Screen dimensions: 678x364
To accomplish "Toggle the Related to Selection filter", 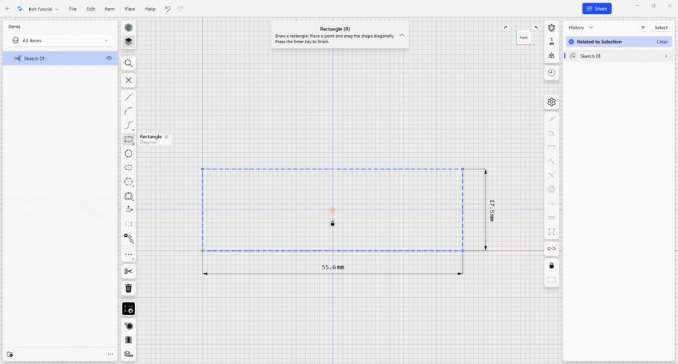I will 571,42.
